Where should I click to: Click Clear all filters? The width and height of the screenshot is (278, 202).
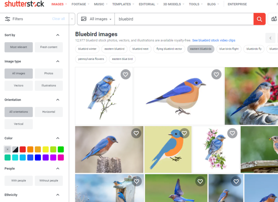click(58, 18)
